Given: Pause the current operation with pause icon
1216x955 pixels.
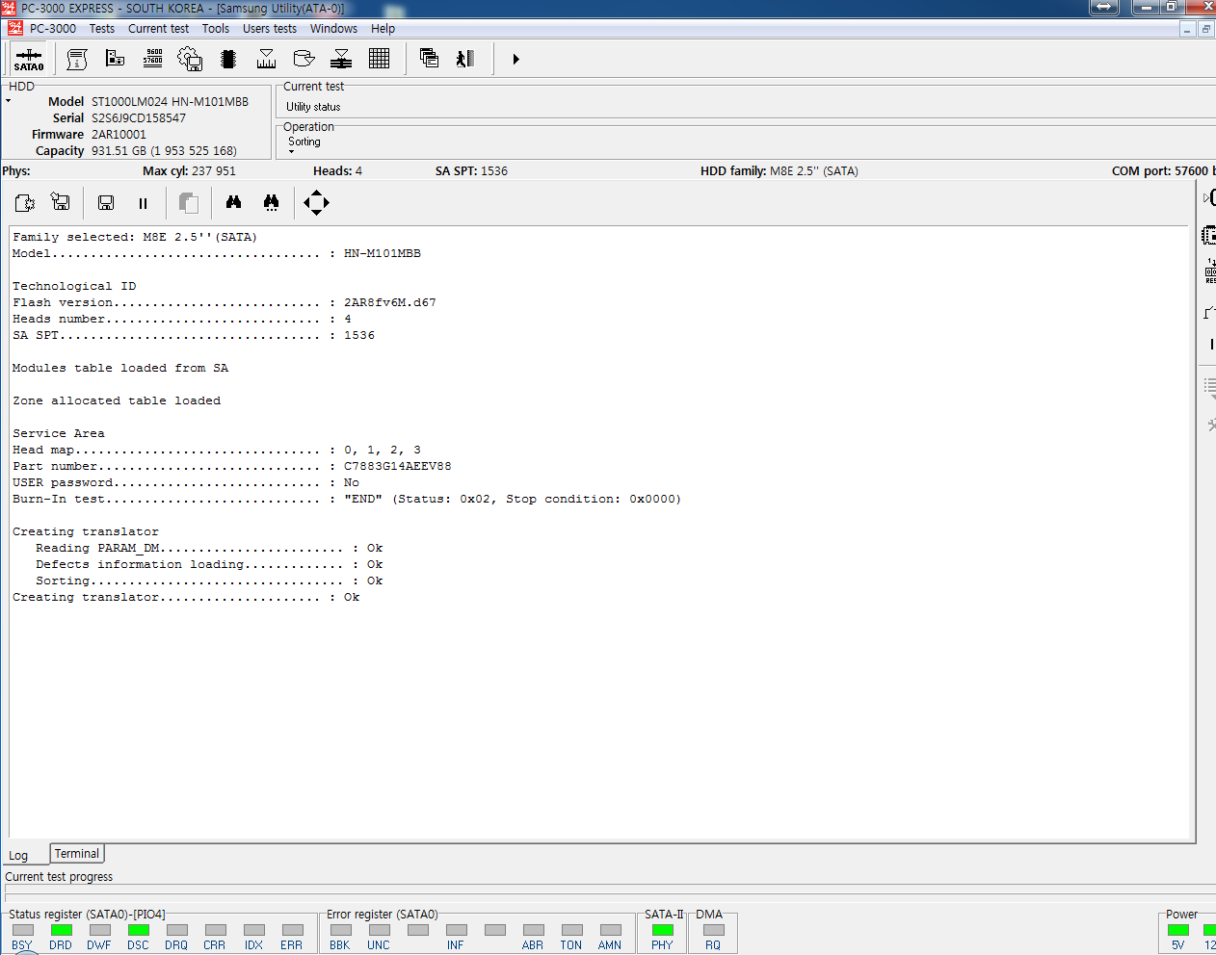Looking at the screenshot, I should (143, 203).
